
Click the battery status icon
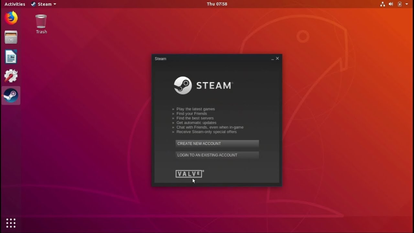pos(400,4)
